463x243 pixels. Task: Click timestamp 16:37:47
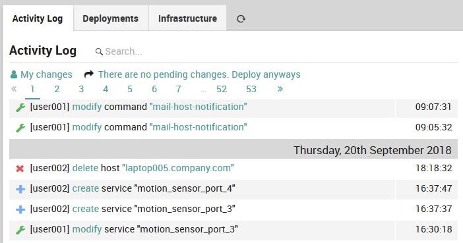433,188
